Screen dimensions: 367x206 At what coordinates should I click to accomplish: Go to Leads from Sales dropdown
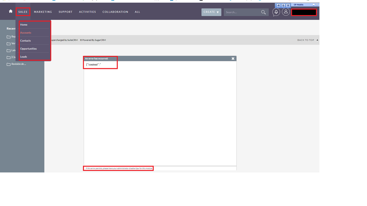pyautogui.click(x=24, y=57)
